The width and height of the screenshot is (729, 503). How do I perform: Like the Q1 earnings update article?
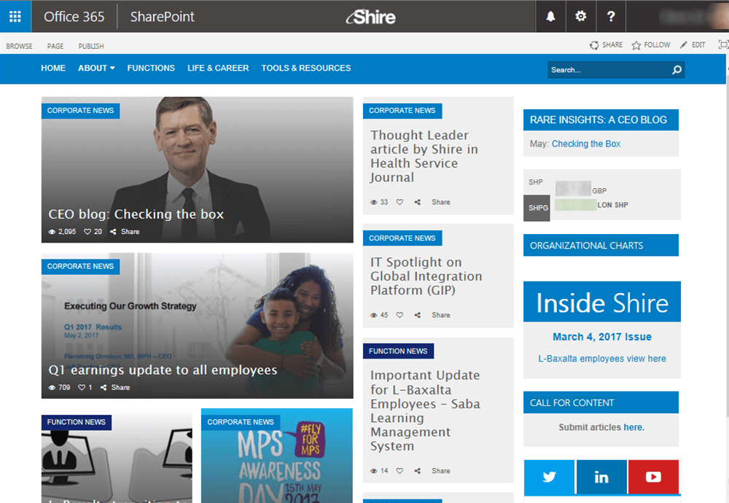pyautogui.click(x=82, y=387)
